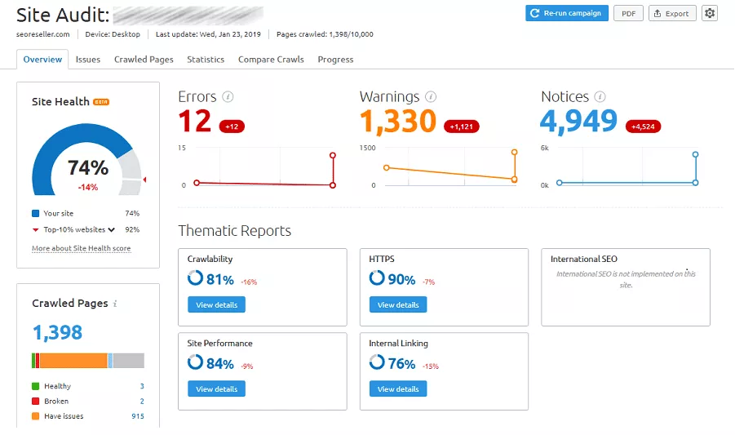Click the Warnings count 1,330
The height and width of the screenshot is (435, 735).
[398, 121]
